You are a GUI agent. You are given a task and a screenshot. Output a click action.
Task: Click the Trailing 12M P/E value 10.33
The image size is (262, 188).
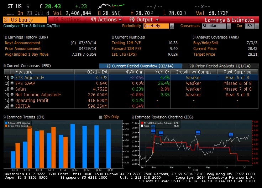point(173,43)
